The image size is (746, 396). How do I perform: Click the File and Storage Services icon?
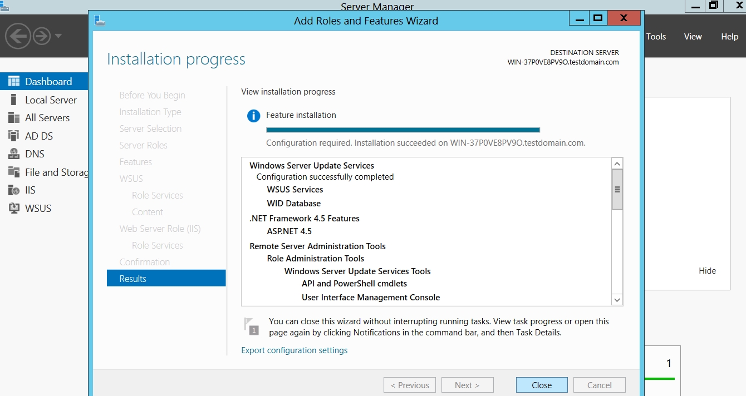(14, 172)
